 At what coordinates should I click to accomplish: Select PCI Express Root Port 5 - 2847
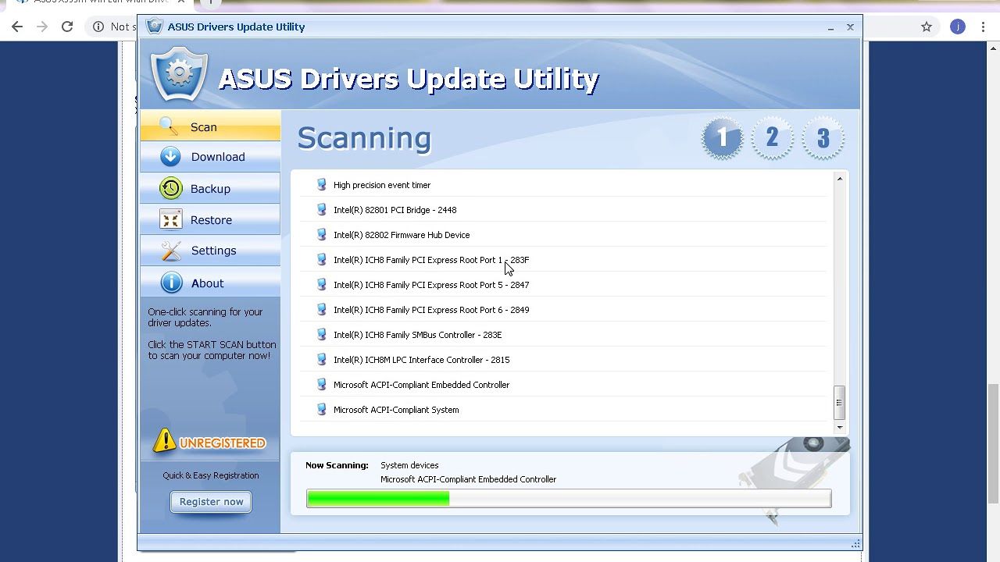[562, 285]
